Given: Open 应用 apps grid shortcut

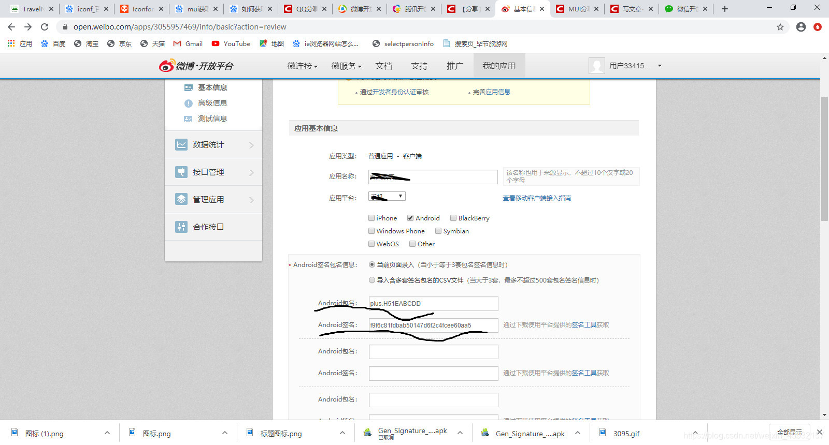Looking at the screenshot, I should [20, 43].
